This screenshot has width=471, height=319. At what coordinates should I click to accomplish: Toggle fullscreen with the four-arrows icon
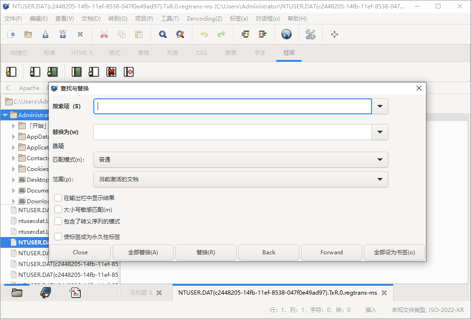(334, 34)
